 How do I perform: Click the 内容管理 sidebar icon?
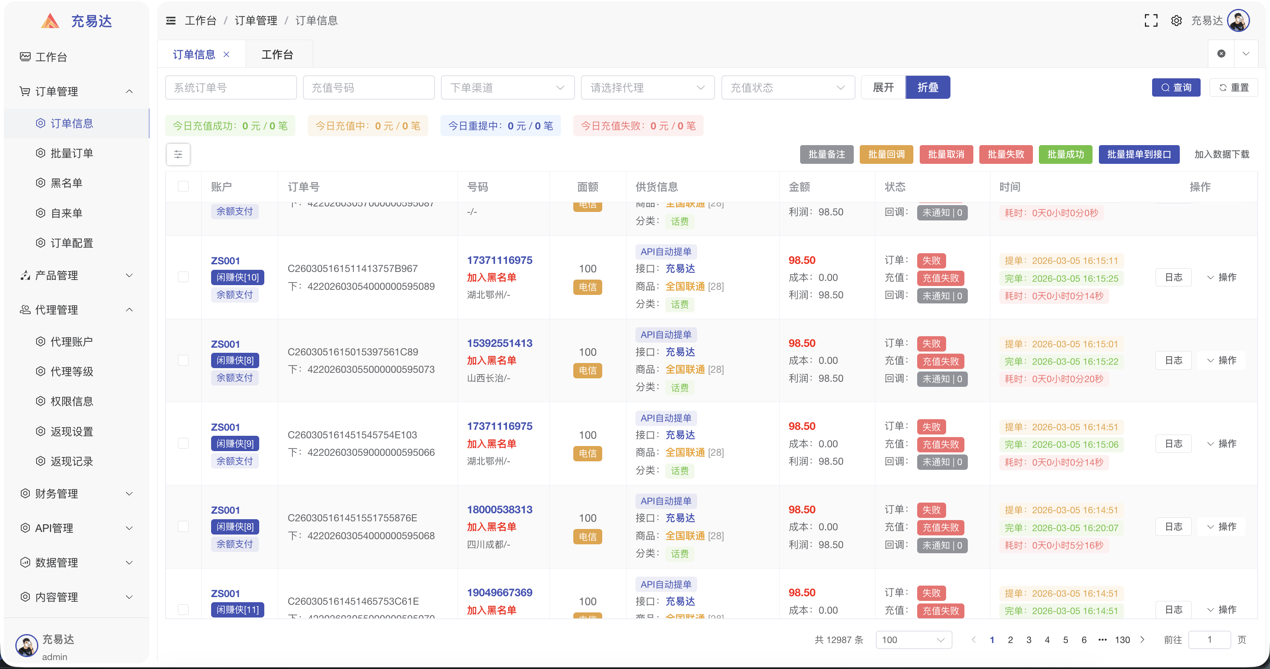tap(25, 597)
